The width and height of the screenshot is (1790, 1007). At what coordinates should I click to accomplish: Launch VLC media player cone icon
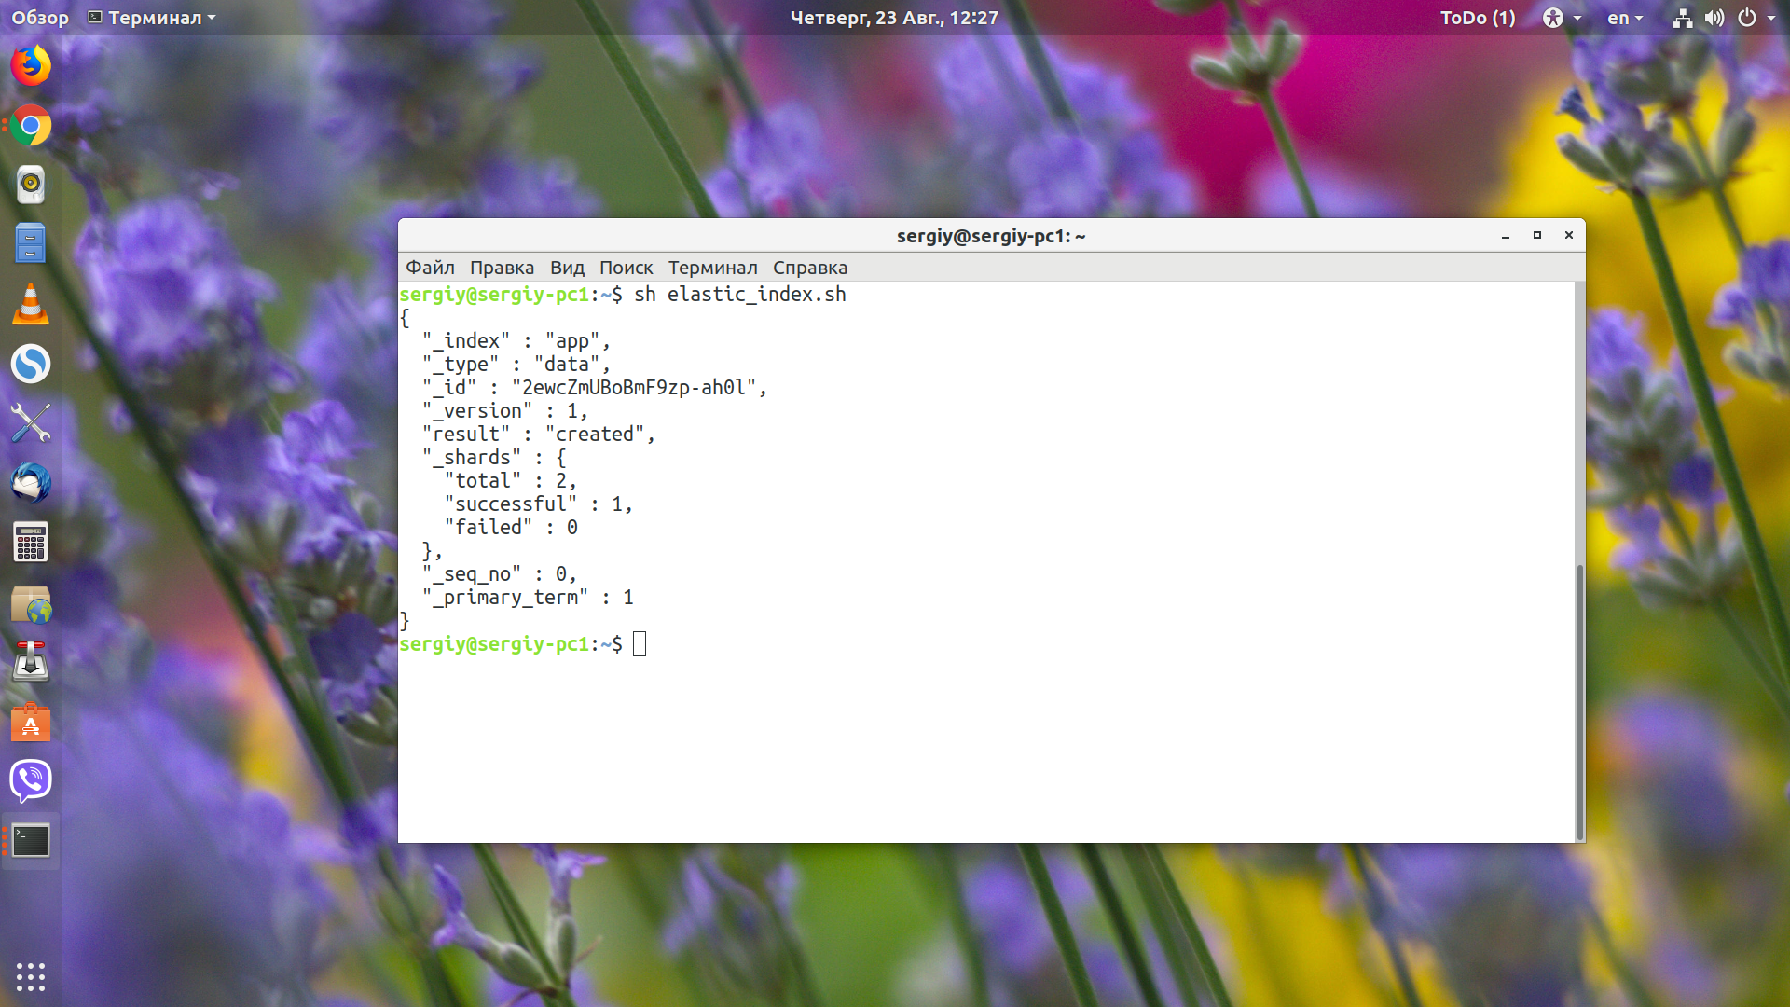tap(31, 304)
